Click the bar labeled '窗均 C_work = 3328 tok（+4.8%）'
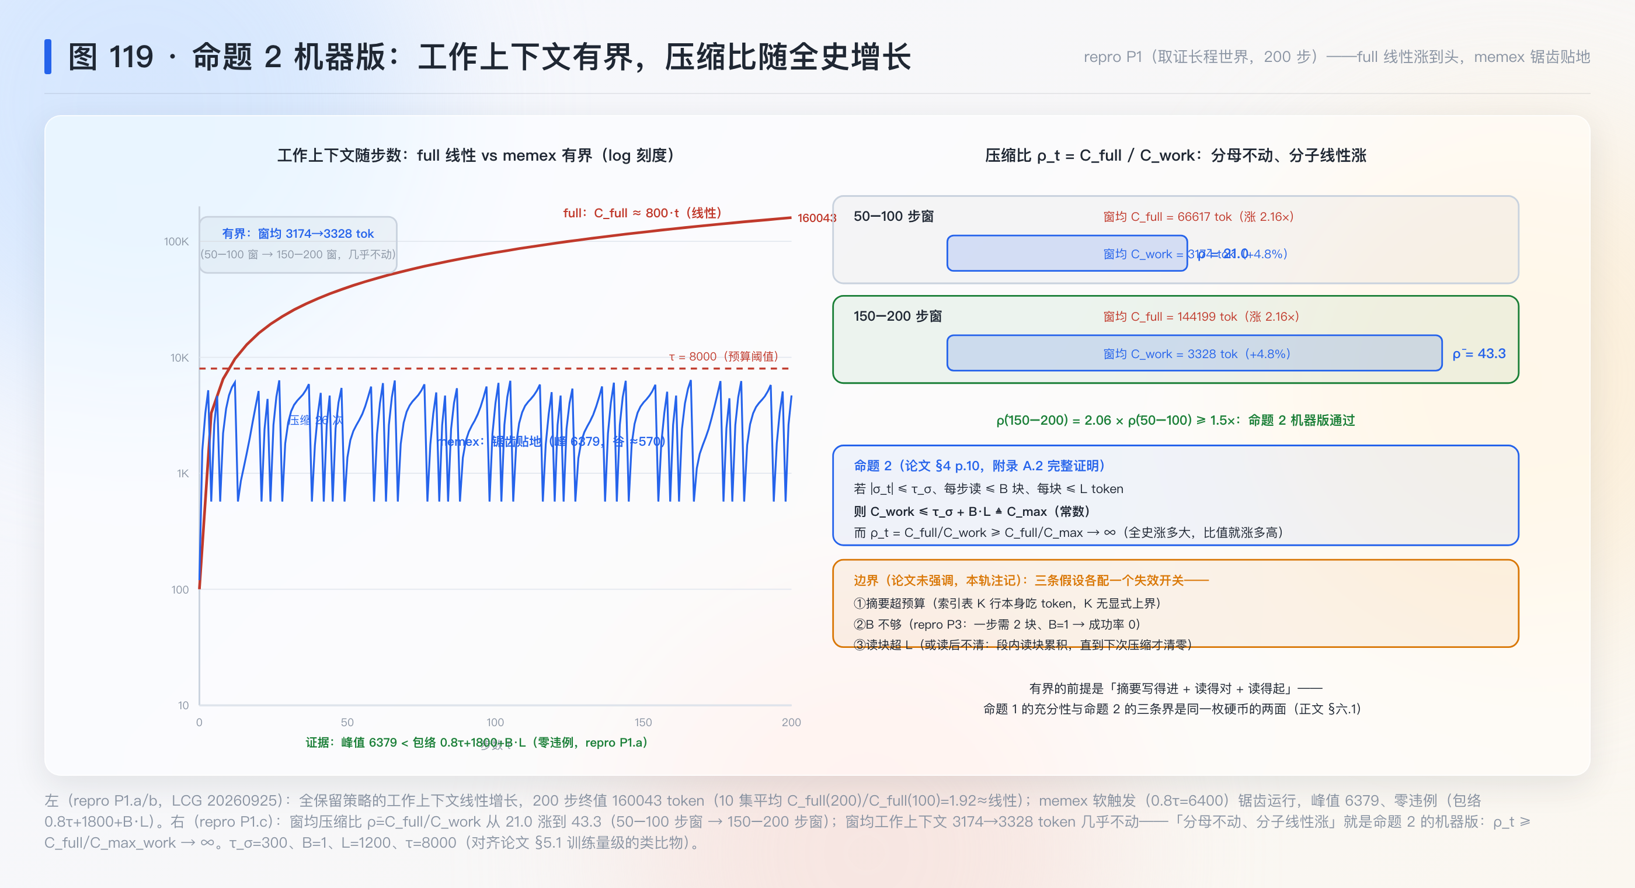The height and width of the screenshot is (888, 1635). (1195, 353)
